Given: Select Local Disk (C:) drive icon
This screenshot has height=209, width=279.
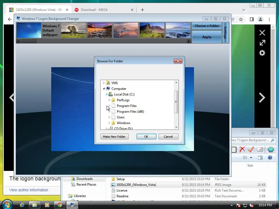Looking at the screenshot, I should 111,94.
